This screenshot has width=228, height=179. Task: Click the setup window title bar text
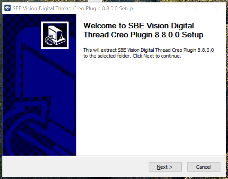pos(73,8)
